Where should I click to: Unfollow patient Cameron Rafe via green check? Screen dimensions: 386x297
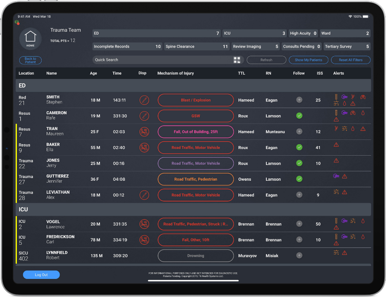point(299,116)
